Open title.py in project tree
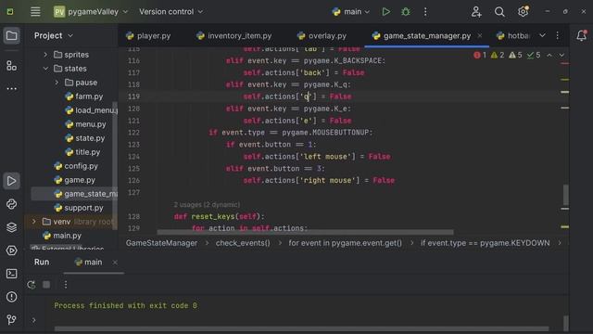The width and height of the screenshot is (593, 334). tap(82, 152)
